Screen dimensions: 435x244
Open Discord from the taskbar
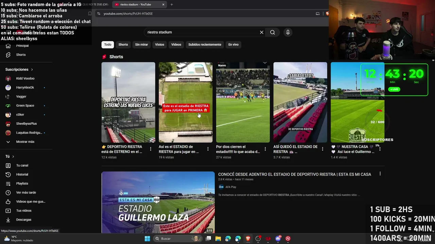coord(278,239)
